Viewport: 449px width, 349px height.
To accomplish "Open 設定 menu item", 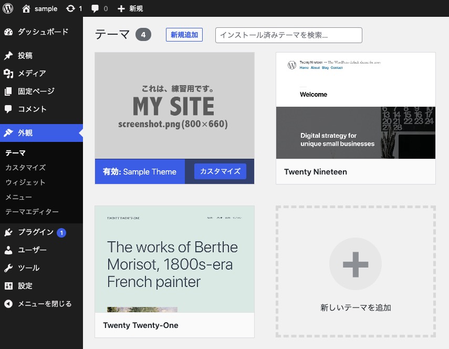I will pyautogui.click(x=41, y=286).
